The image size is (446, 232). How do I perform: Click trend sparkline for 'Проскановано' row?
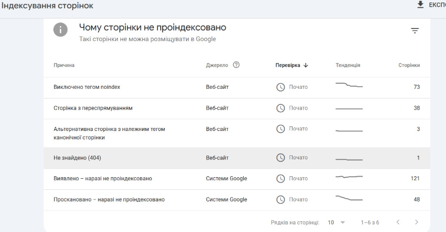(x=349, y=198)
